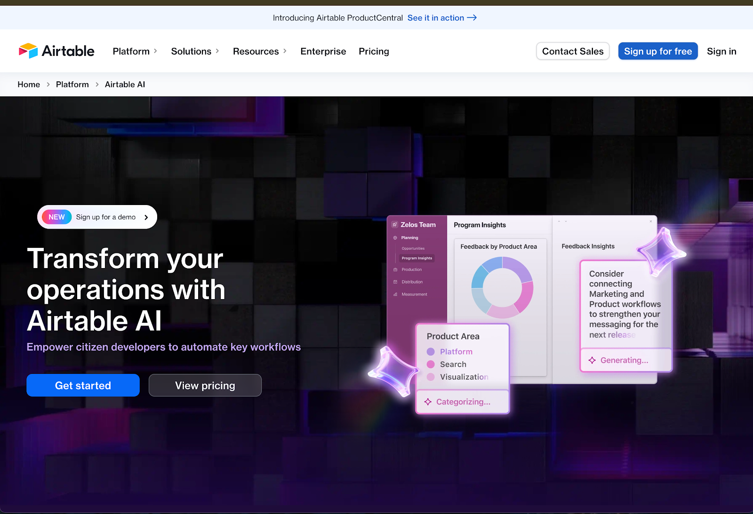
Task: Click the Distribution sidebar icon
Action: 395,282
